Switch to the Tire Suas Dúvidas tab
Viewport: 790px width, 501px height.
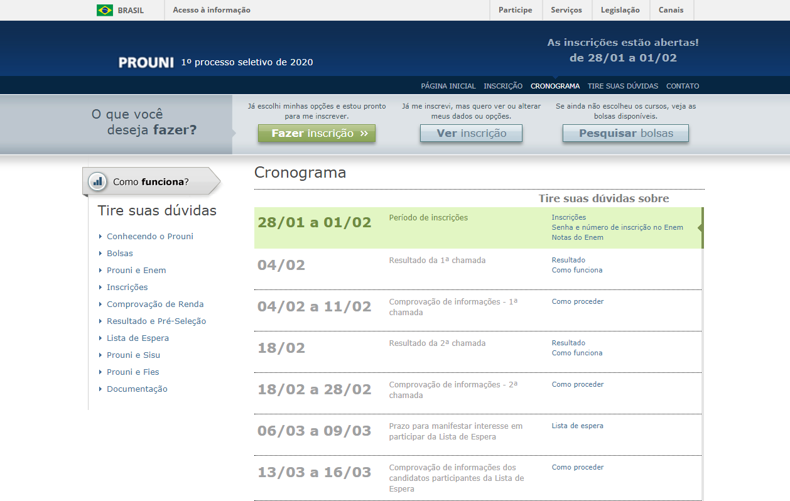click(x=622, y=86)
